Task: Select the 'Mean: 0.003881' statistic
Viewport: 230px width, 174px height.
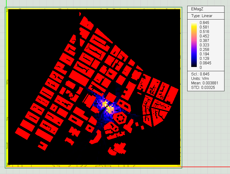Action: tap(204, 83)
